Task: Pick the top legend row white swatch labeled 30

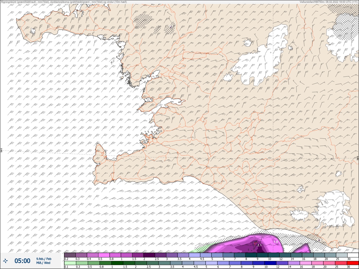Action: click(353, 255)
